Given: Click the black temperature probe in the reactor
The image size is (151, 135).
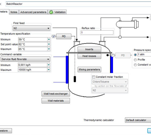Looking at the screenshot, I should point(75,79).
